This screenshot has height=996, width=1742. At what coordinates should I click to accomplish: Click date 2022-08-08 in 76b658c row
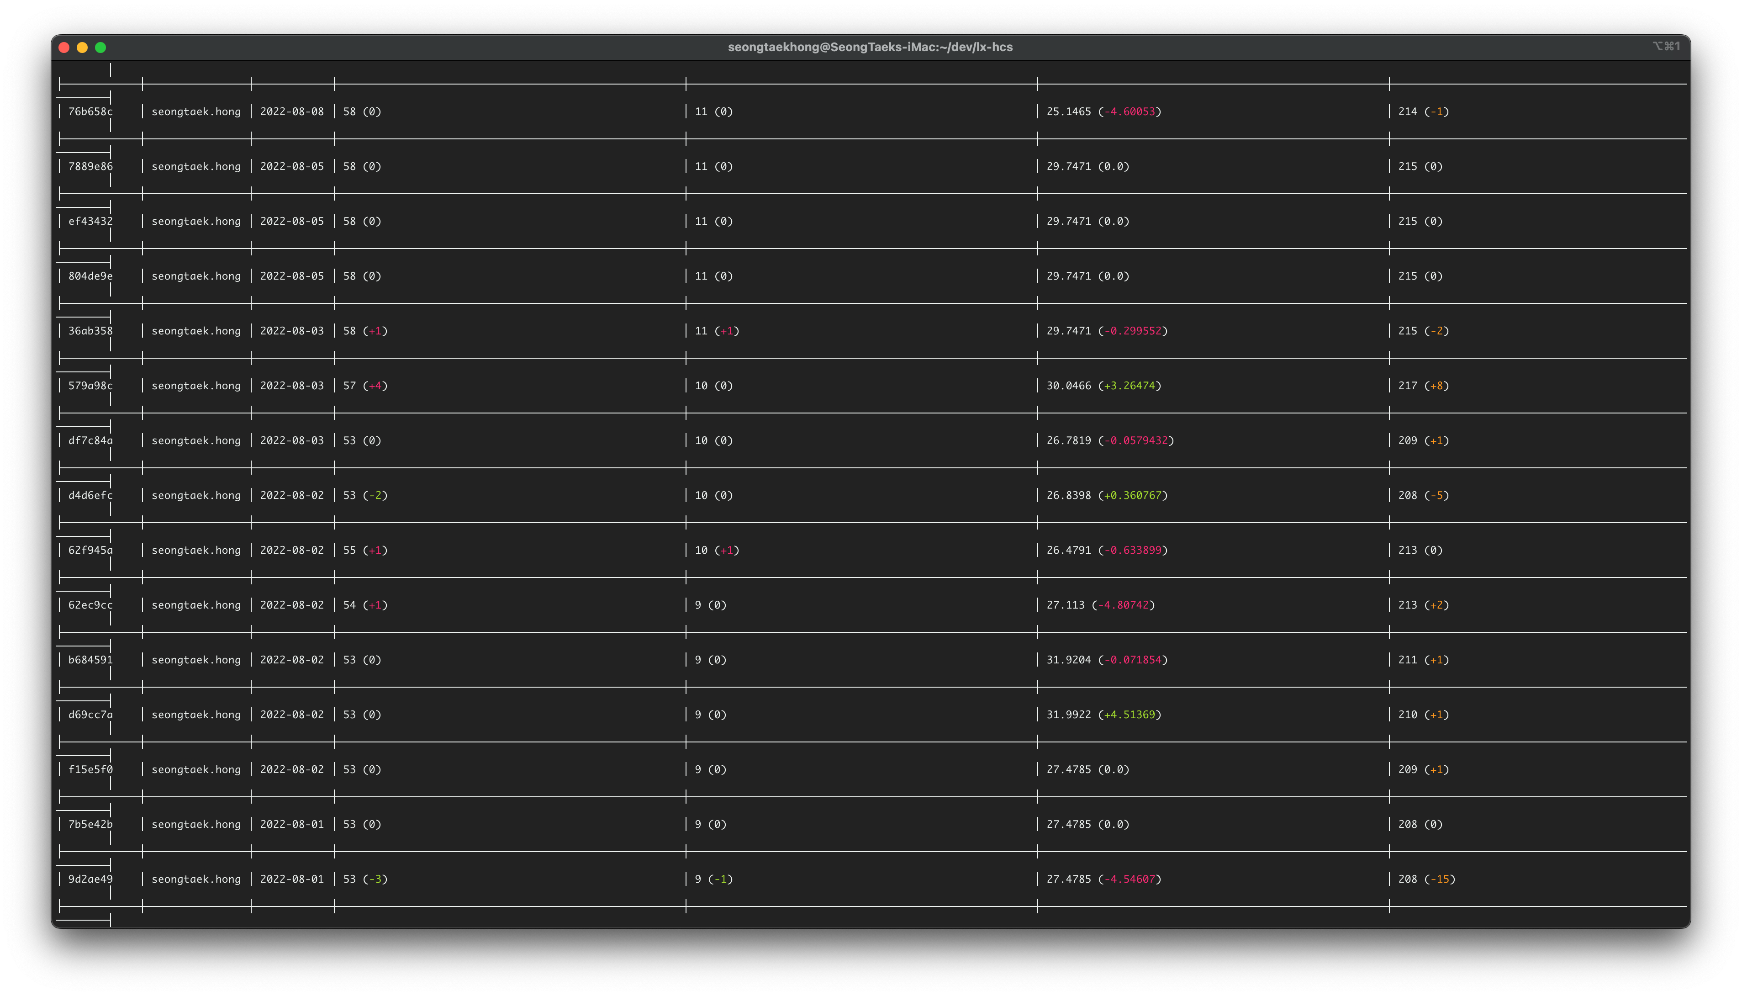(292, 111)
